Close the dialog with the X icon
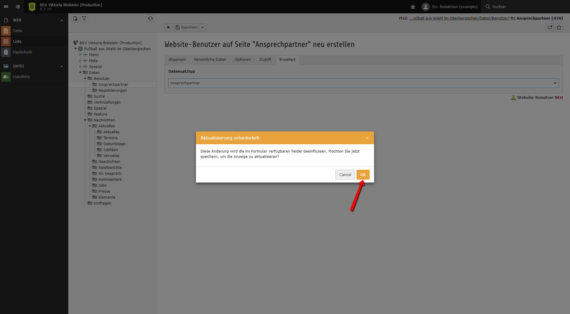Viewport: 570px width, 314px height. 367,138
